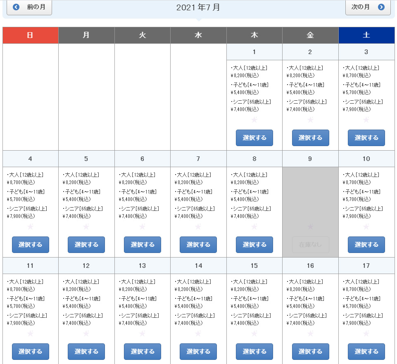Viewport: 397px width, 364px height.
Task: Click the star icon on July 17
Action: (x=366, y=333)
